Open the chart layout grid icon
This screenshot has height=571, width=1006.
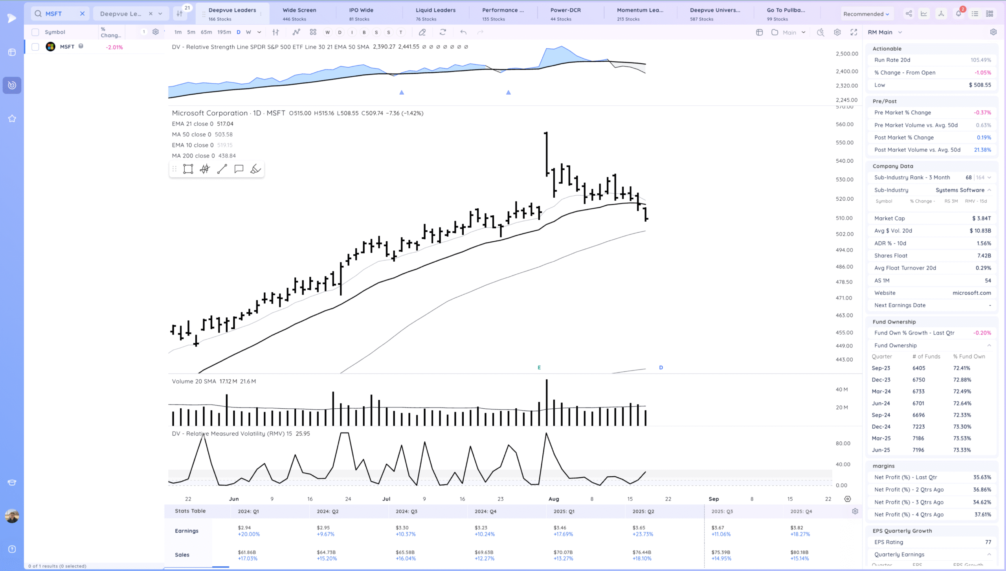click(760, 32)
